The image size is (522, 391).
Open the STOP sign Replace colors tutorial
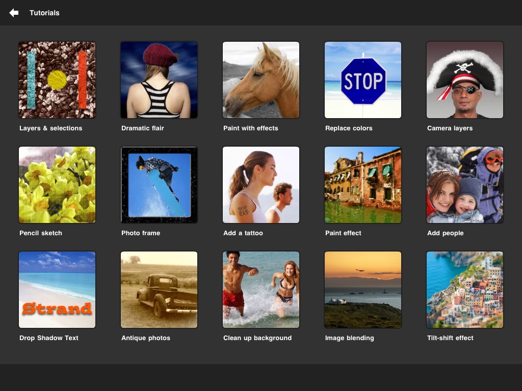(x=363, y=80)
